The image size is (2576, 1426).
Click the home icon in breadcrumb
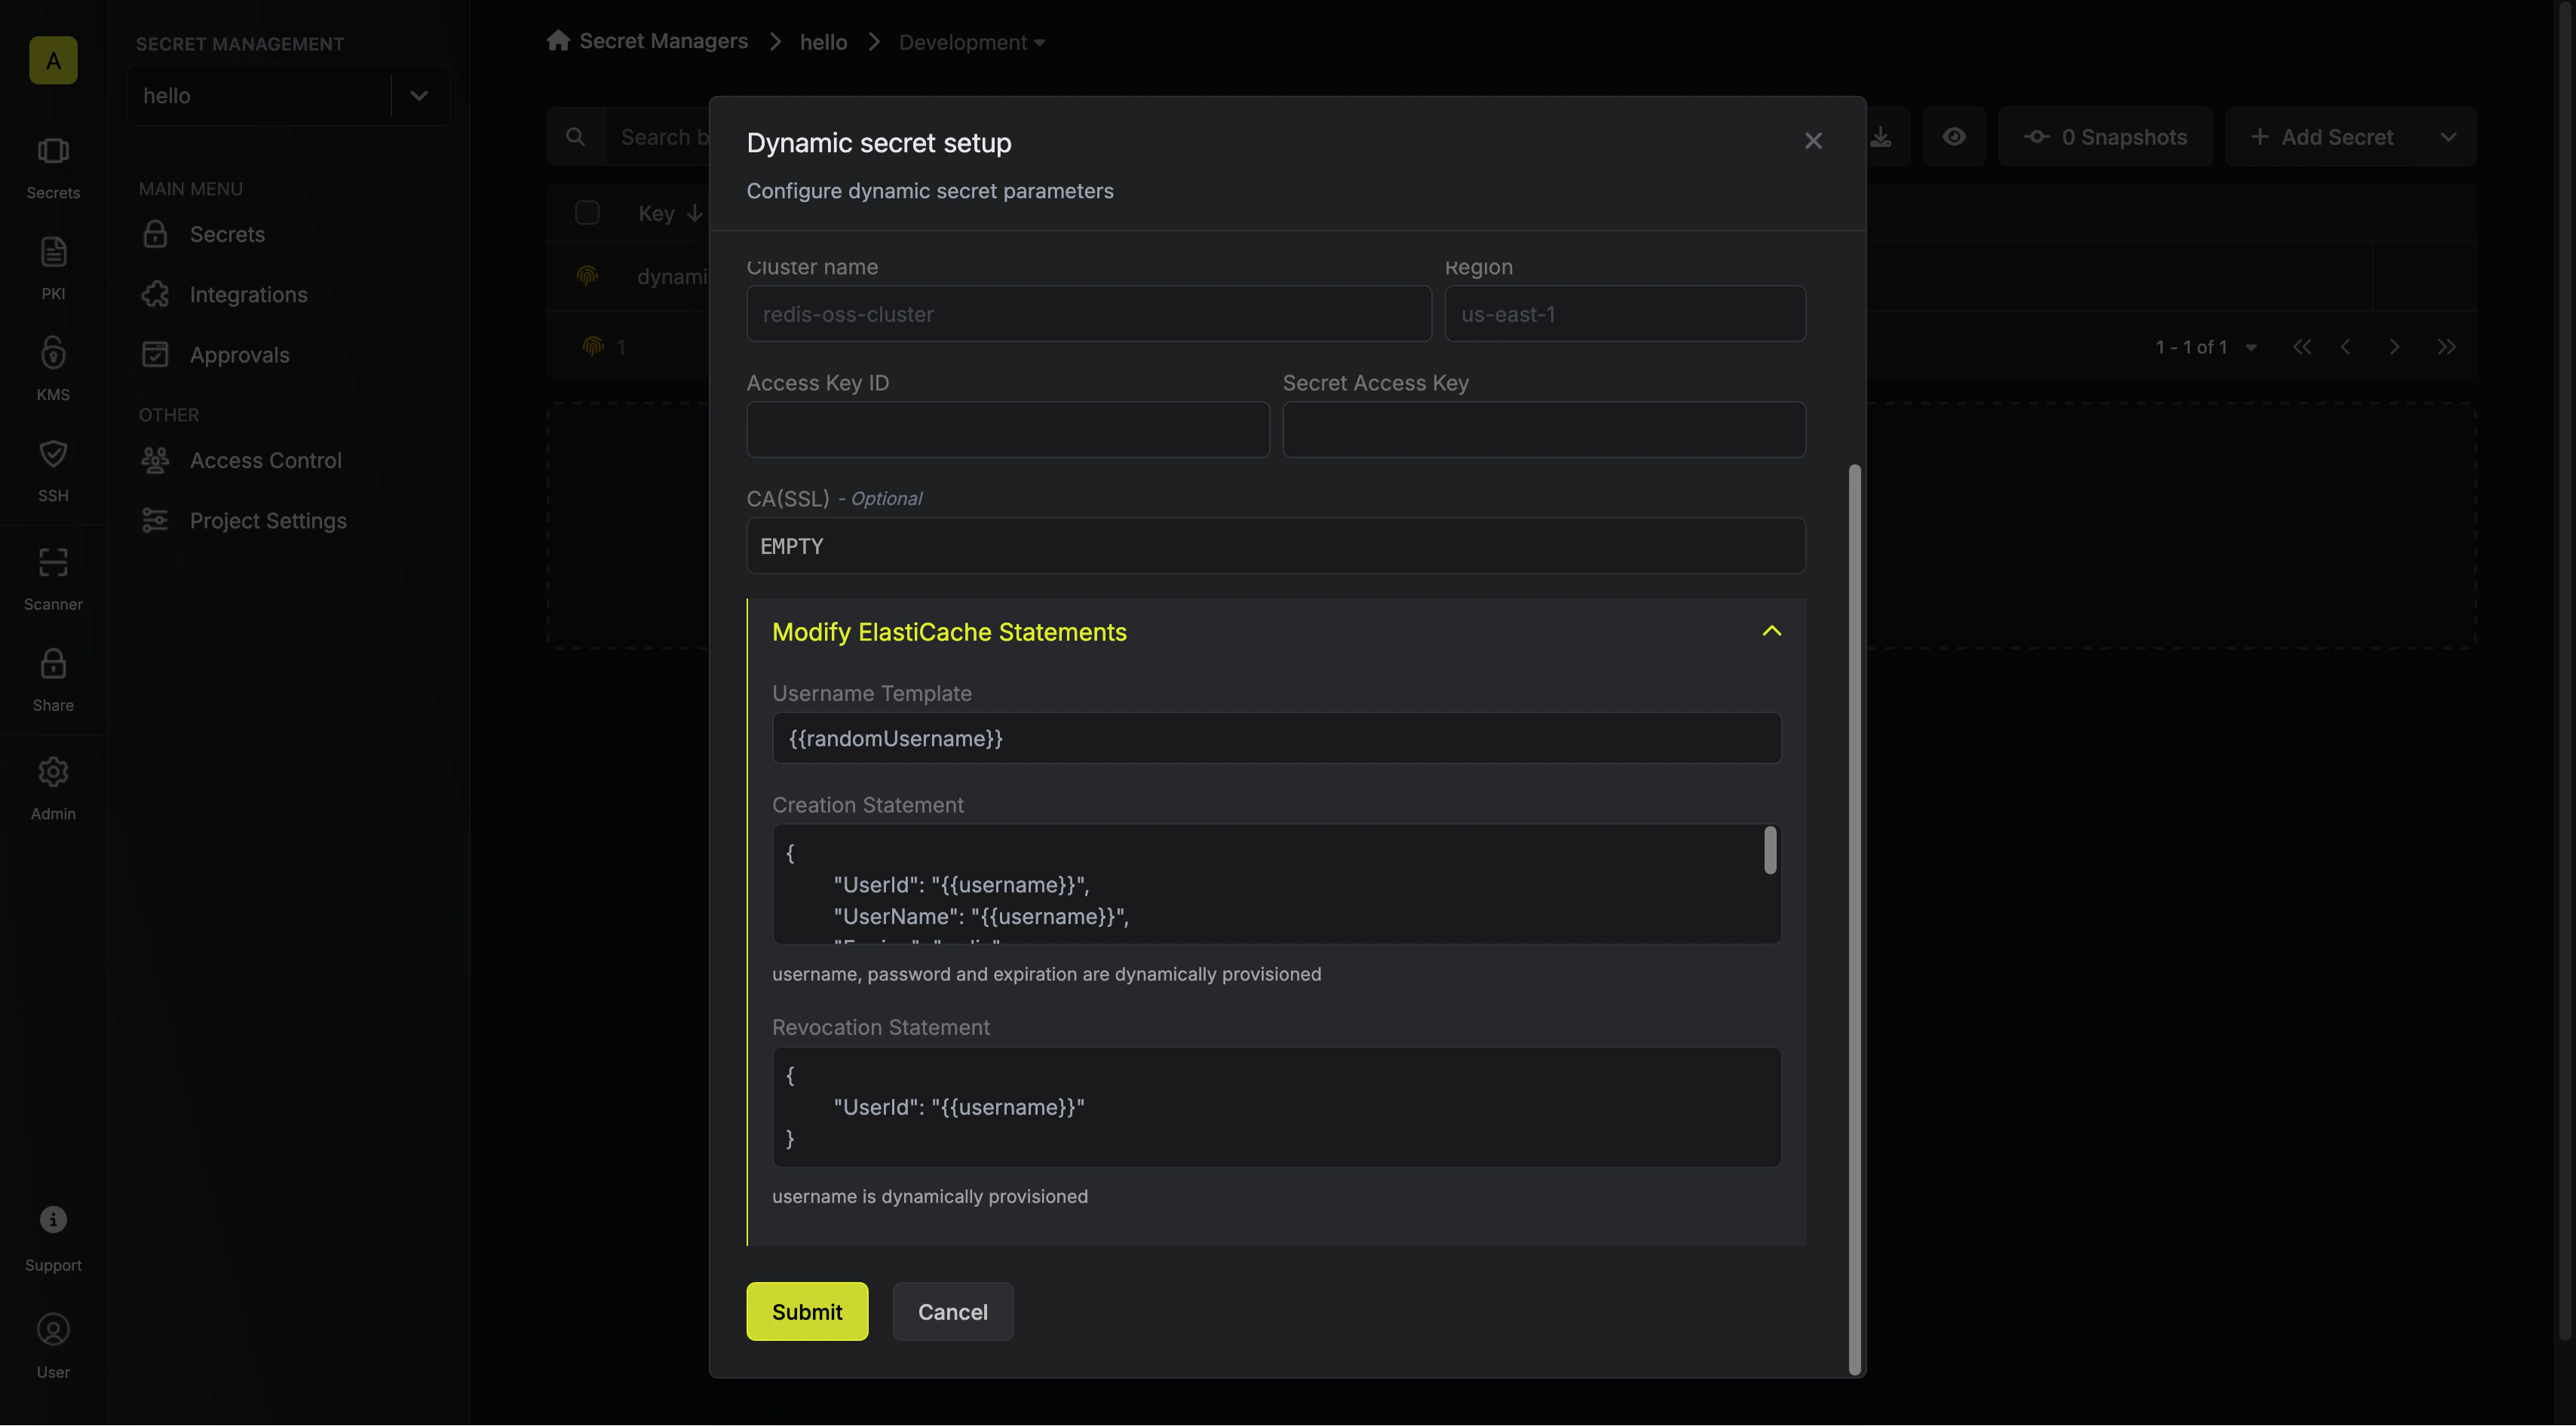pos(558,41)
